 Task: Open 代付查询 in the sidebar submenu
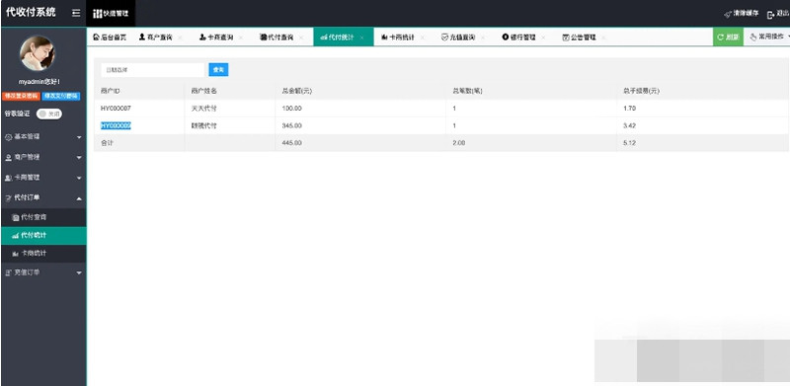click(x=43, y=217)
